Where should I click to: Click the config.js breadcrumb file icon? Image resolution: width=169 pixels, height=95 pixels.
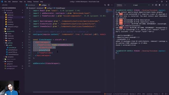[x=46, y=8]
